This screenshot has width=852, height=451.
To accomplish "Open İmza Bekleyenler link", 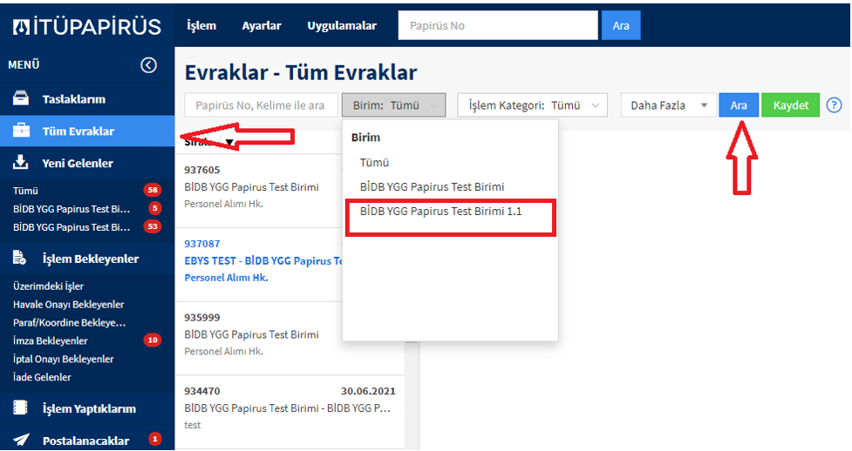I will pos(50,340).
